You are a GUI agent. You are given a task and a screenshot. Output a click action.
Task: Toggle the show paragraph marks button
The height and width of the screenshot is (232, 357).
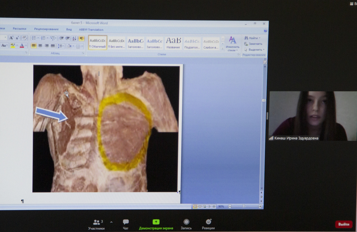(81, 38)
